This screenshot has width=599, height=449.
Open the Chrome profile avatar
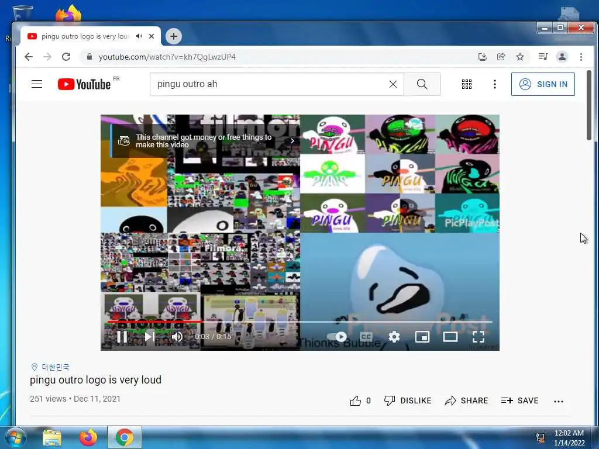point(562,57)
